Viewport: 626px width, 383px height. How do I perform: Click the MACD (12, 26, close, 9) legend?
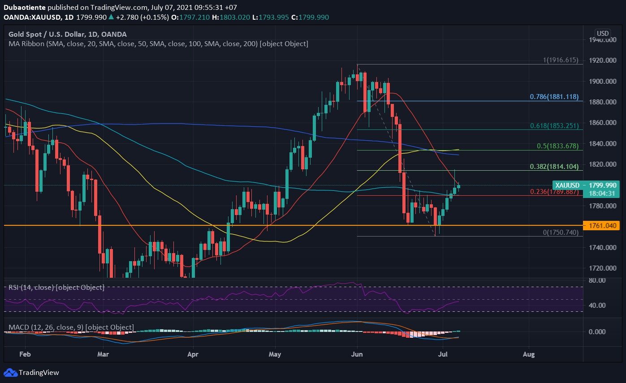[x=71, y=327]
